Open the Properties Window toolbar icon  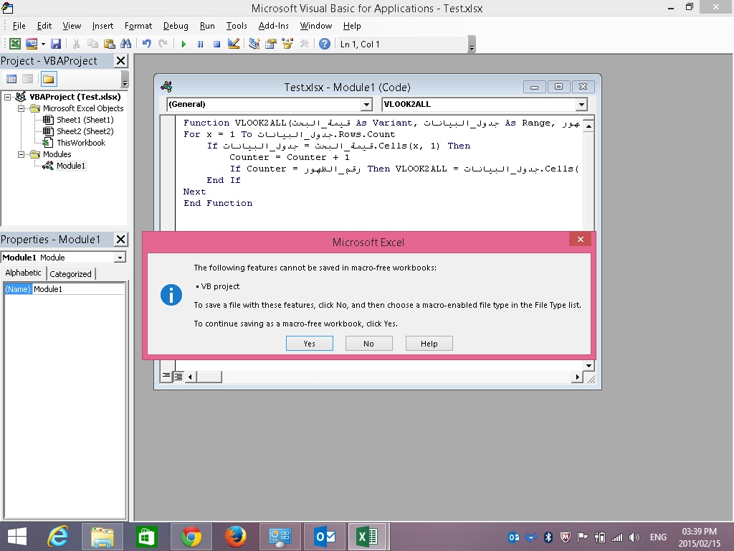coord(270,44)
